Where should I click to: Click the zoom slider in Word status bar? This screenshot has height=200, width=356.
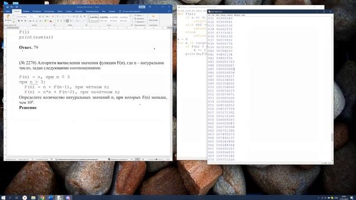156,159
